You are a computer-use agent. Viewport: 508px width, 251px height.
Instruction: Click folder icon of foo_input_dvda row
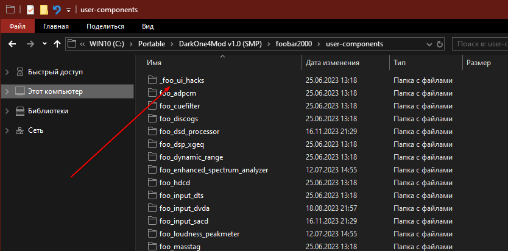[152, 208]
